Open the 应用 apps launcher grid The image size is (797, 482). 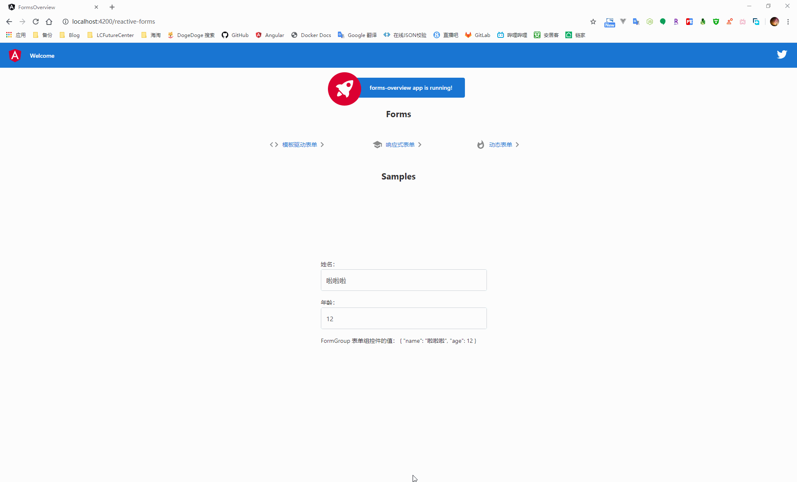[15, 35]
